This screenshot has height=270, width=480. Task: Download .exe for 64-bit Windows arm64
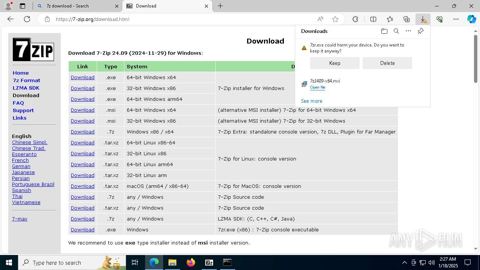[82, 99]
